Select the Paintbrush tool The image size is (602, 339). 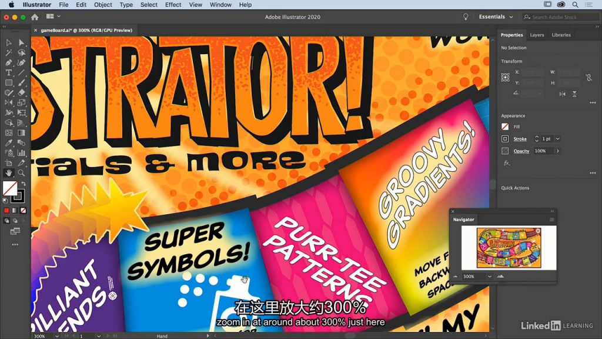(x=22, y=82)
